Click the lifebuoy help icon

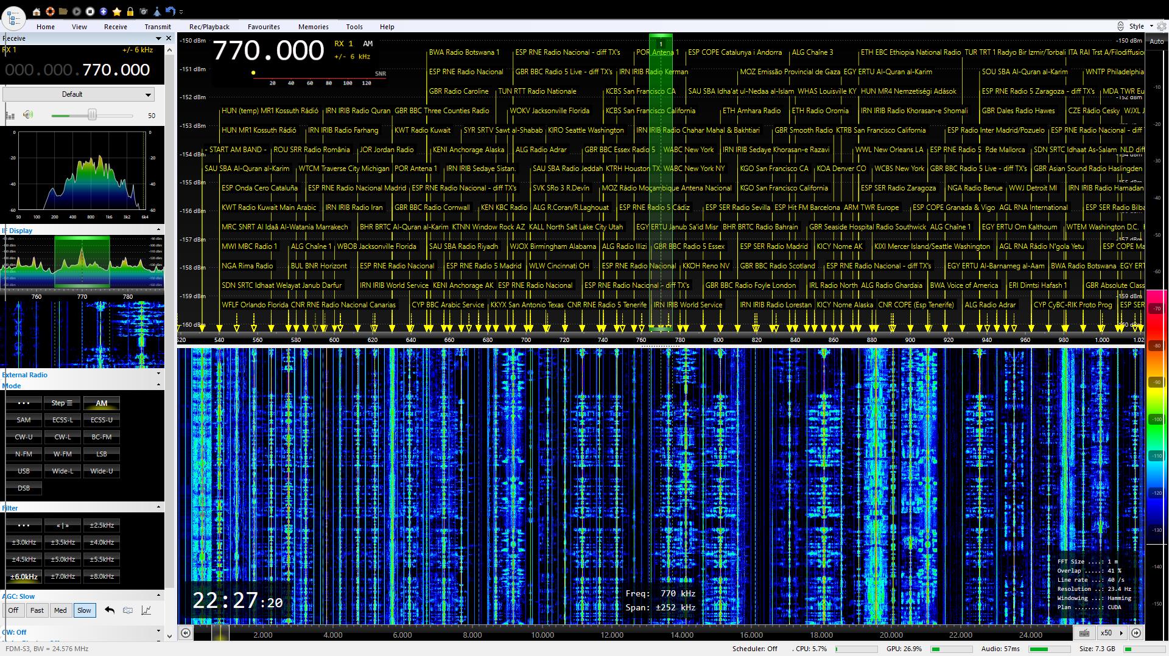click(50, 12)
